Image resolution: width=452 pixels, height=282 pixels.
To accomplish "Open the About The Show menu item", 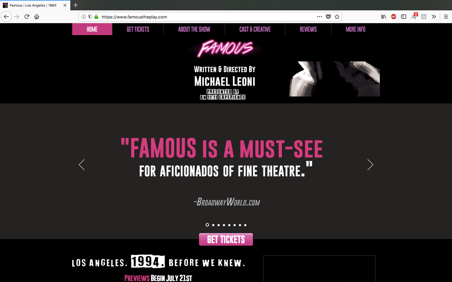I will [194, 29].
